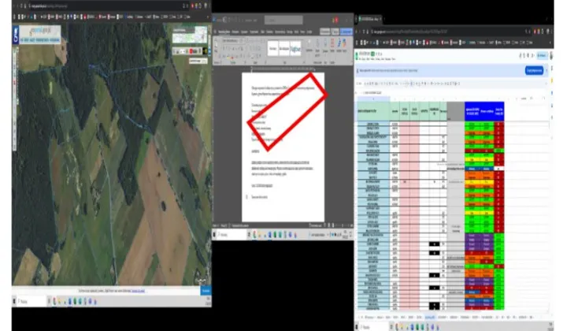Open the highlighted active sheet tab at the bottom

(430, 318)
